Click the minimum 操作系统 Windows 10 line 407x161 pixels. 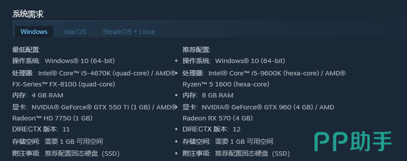(x=63, y=61)
